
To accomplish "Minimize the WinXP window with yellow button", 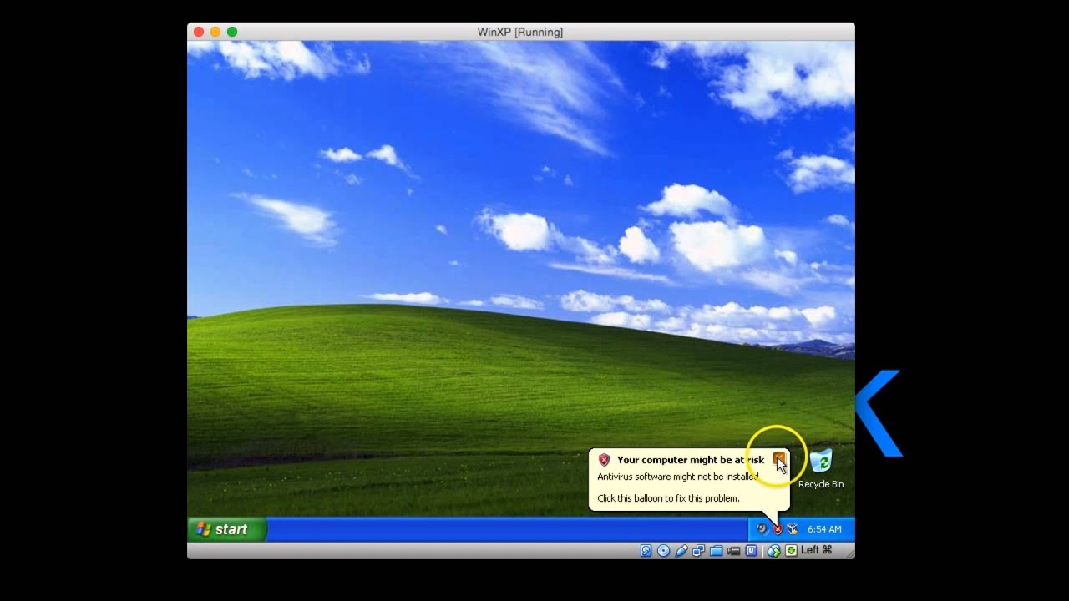I will point(215,32).
